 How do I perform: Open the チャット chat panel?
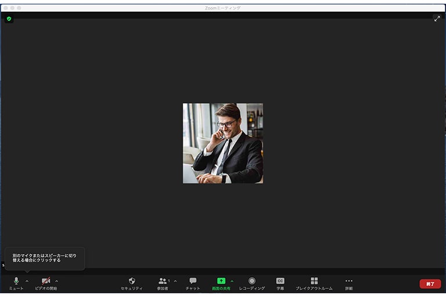click(x=193, y=284)
